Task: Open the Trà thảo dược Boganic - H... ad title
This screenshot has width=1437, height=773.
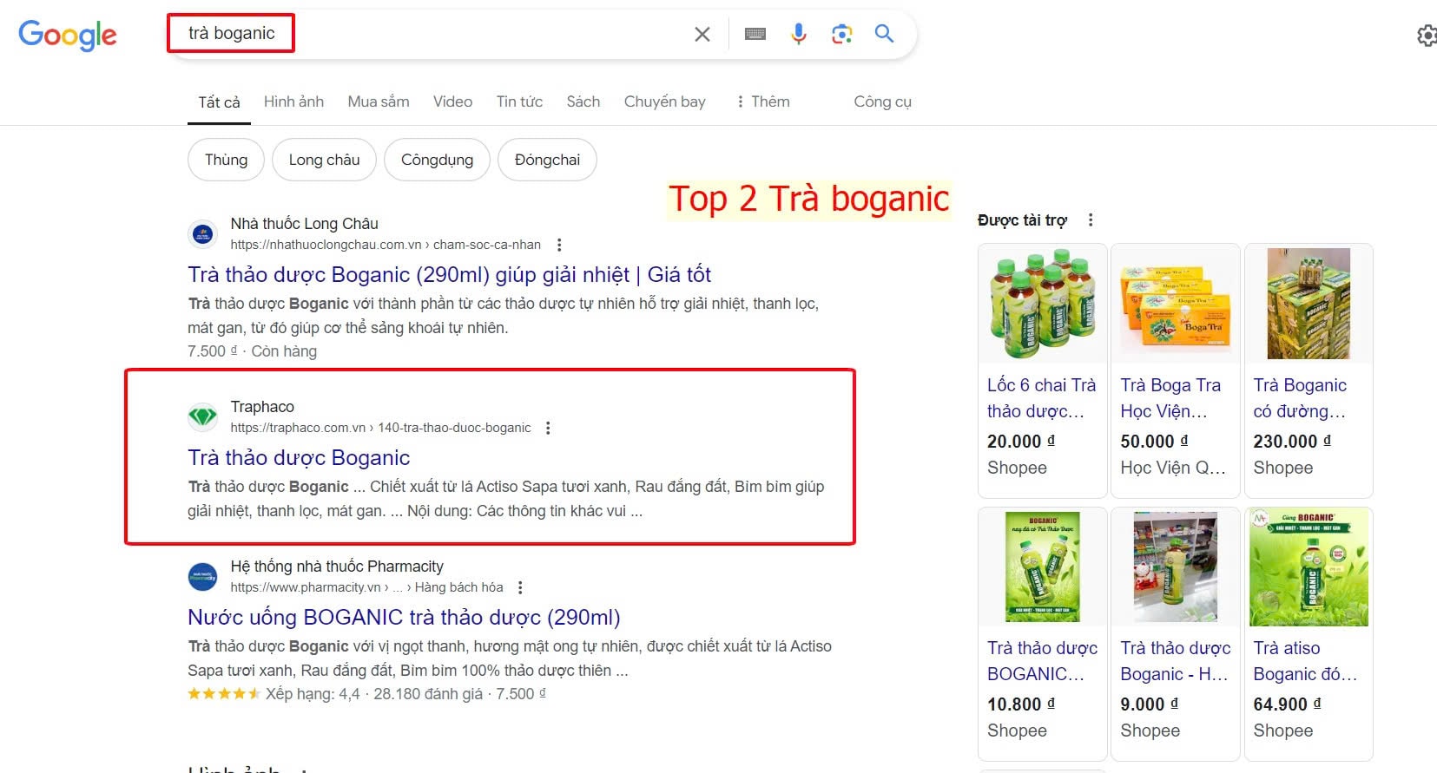Action: tap(1175, 661)
